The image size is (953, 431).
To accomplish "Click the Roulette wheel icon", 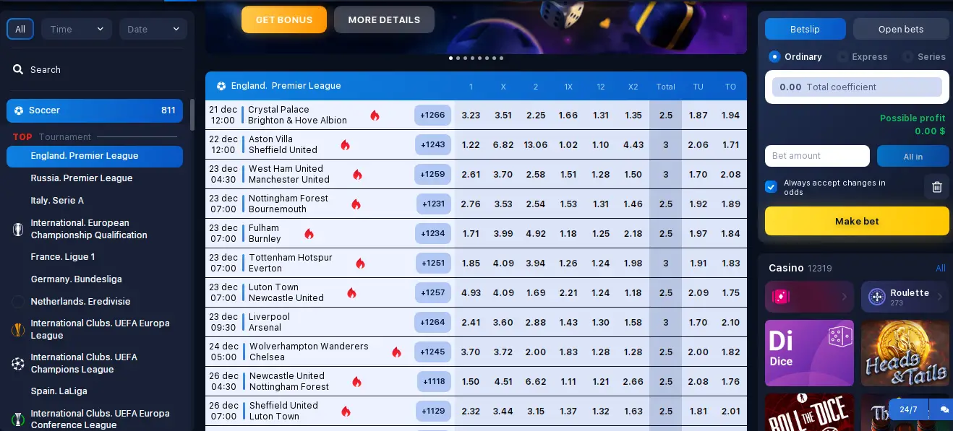I will tap(877, 297).
